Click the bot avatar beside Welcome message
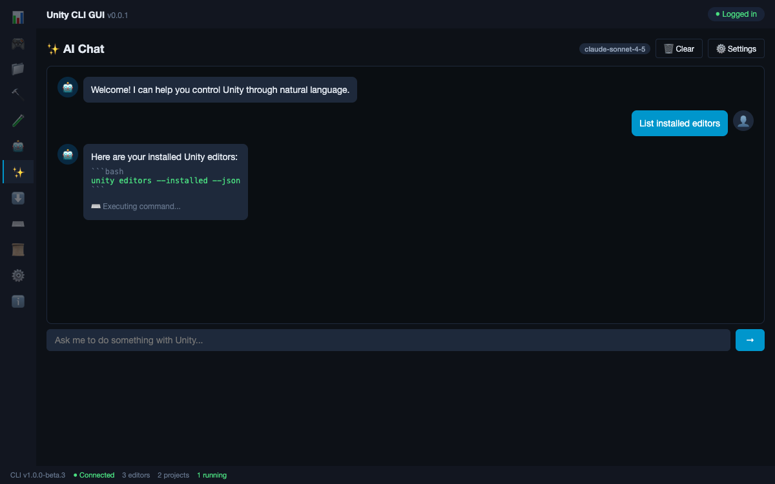The image size is (775, 484). coord(68,87)
